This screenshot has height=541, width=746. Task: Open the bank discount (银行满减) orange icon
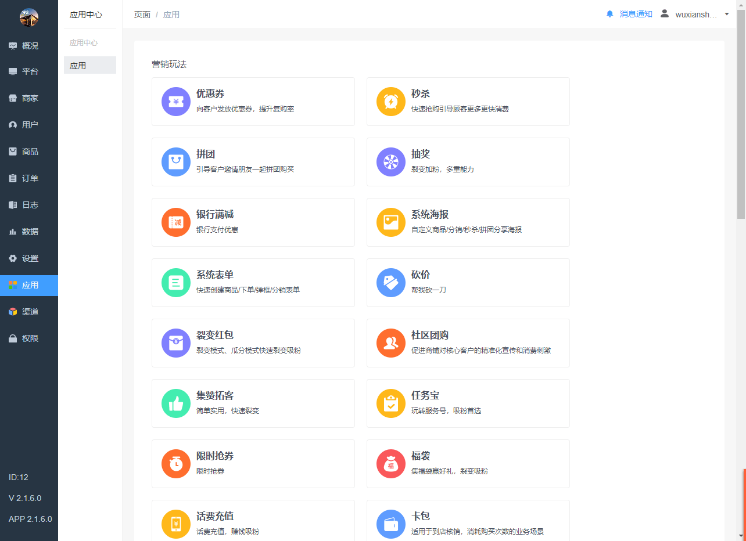pyautogui.click(x=175, y=222)
